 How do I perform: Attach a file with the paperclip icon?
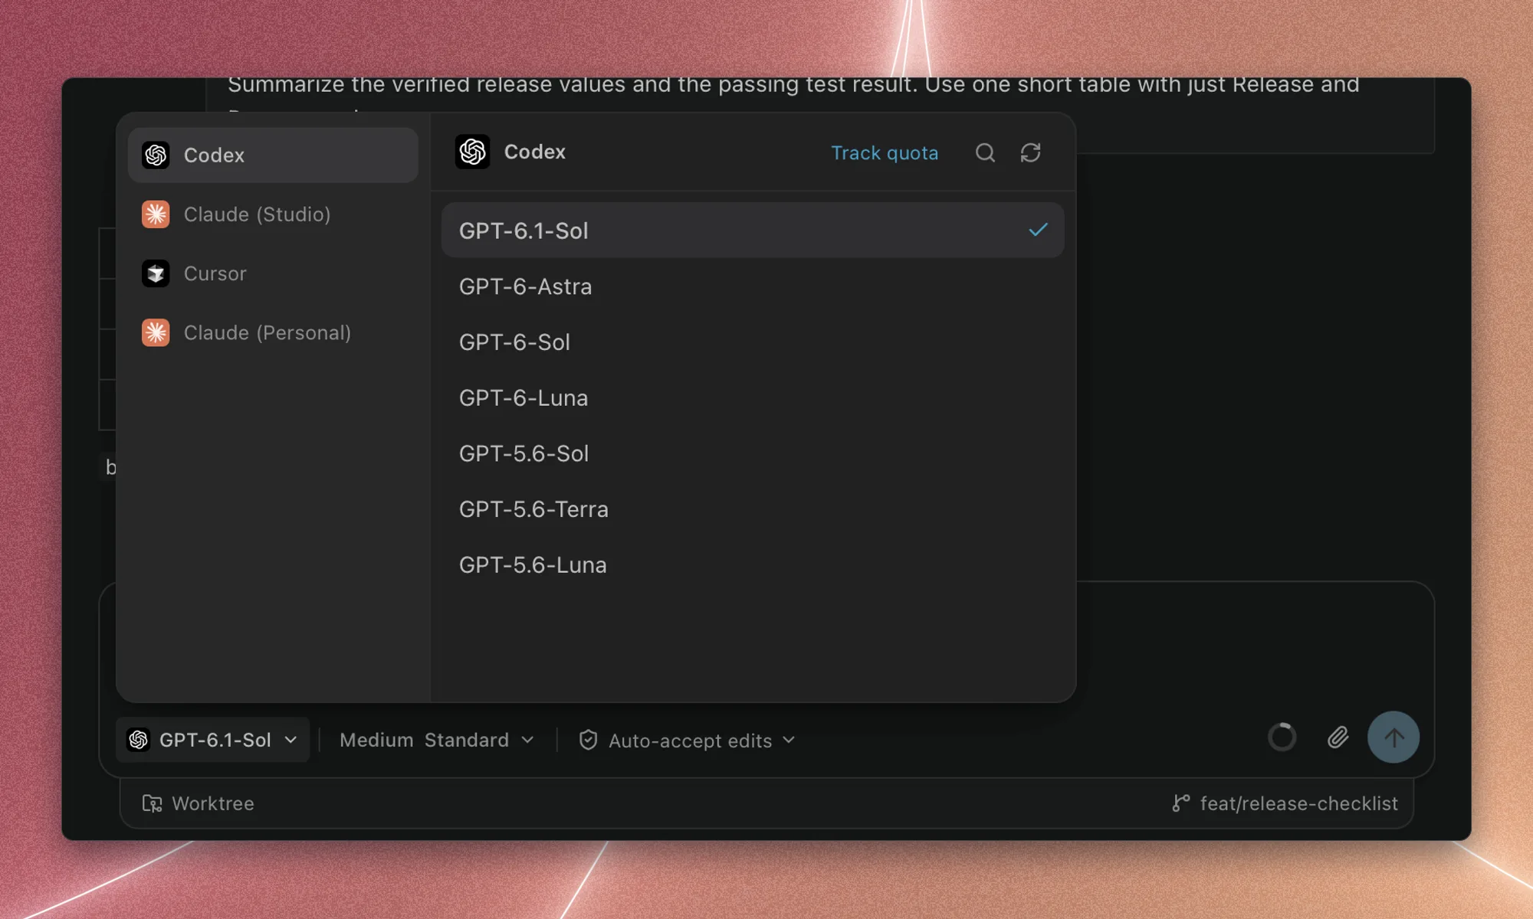click(x=1338, y=737)
